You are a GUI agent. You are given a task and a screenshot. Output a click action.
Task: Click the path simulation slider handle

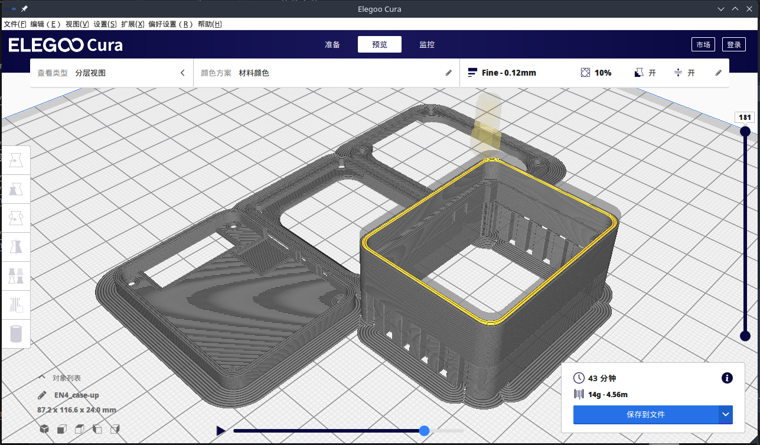pyautogui.click(x=424, y=431)
